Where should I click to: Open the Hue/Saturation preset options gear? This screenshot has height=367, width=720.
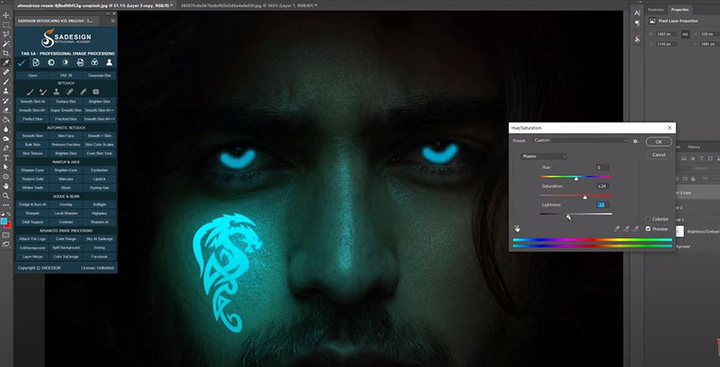pyautogui.click(x=635, y=140)
